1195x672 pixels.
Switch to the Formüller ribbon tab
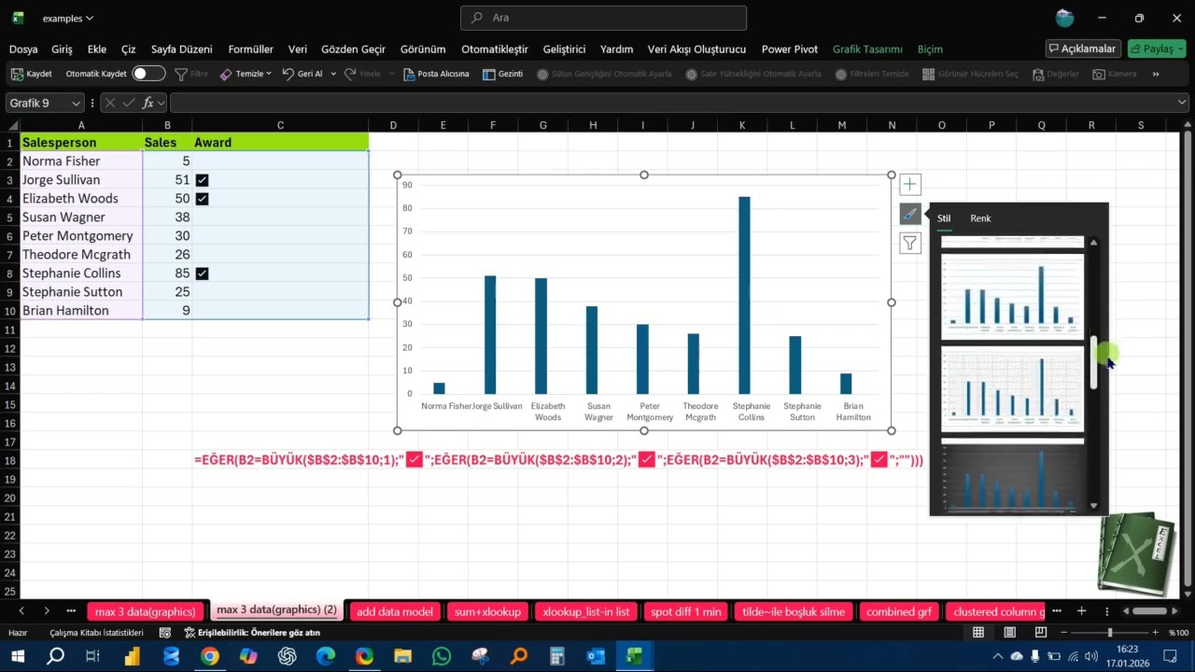[251, 49]
